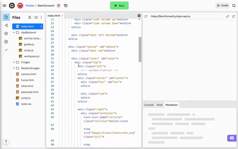Select index.html in file tree
Screen dimensions: 238x149
28,27
